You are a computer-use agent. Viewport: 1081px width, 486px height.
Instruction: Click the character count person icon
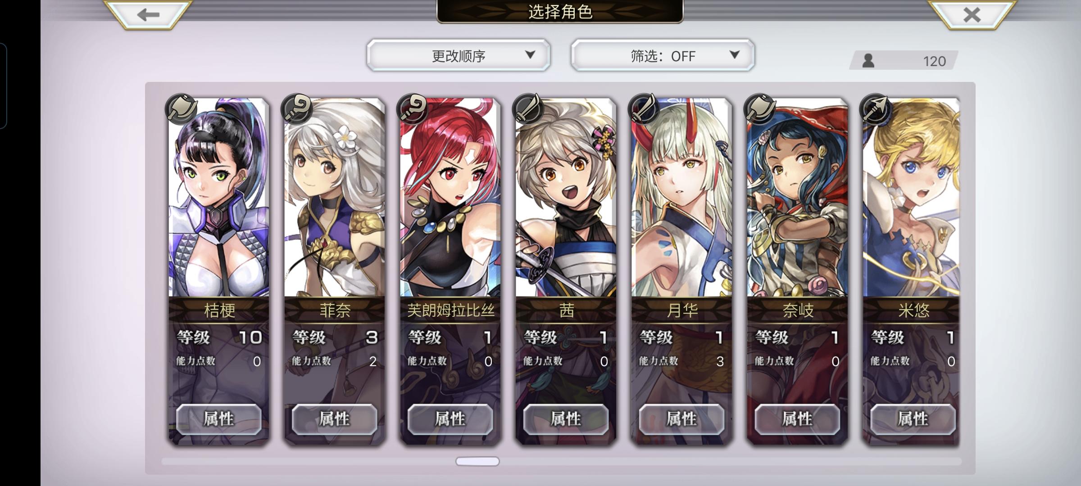tap(868, 60)
